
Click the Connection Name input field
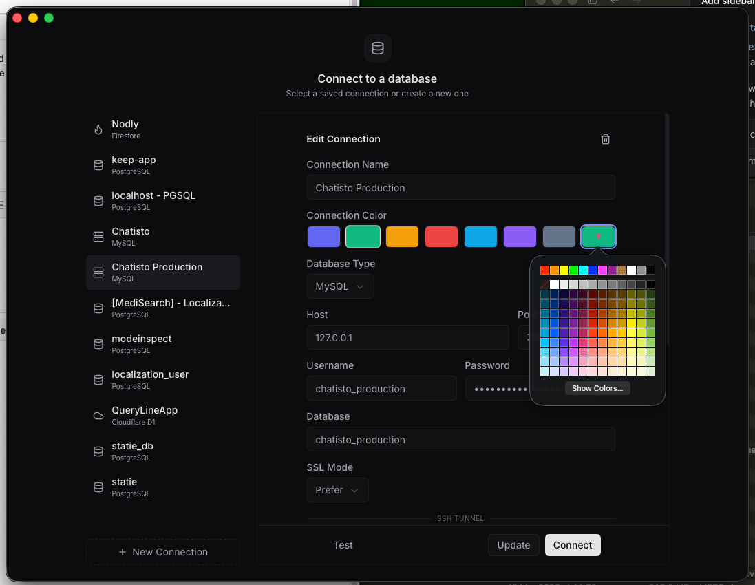pyautogui.click(x=461, y=187)
